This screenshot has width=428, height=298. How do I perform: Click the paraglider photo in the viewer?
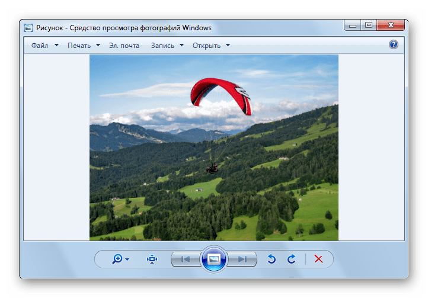pos(213,147)
